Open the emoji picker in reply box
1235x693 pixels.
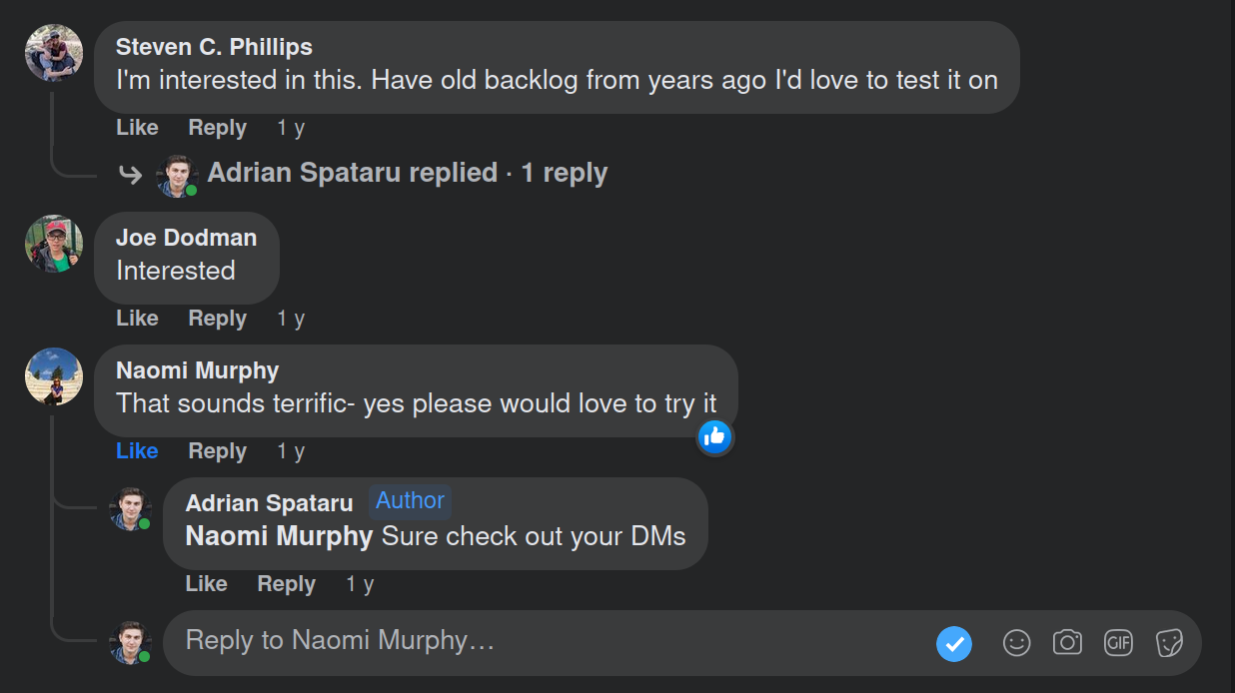click(x=1016, y=643)
